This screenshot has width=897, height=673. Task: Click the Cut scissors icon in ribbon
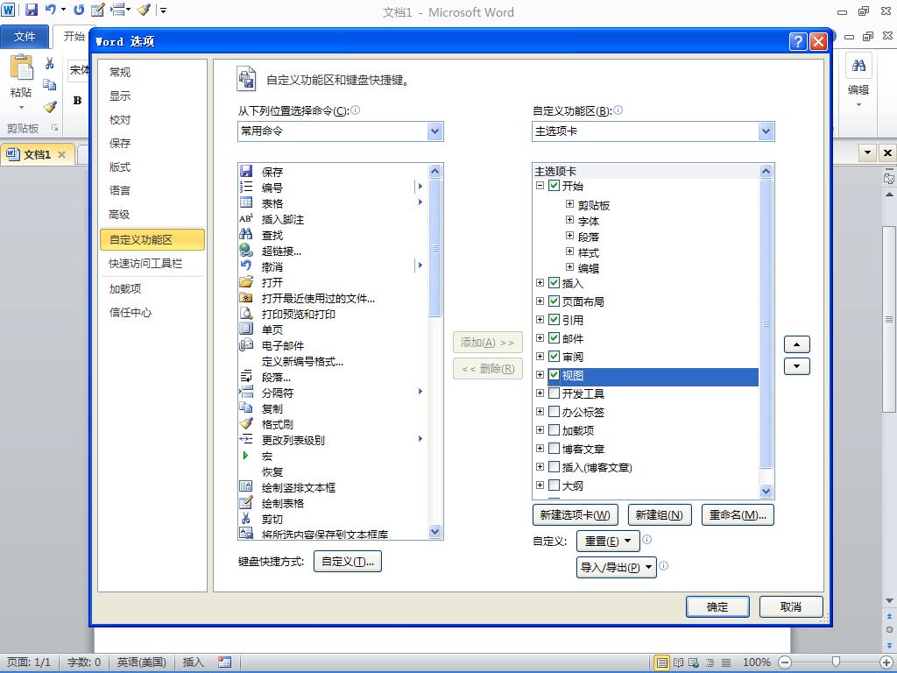click(x=50, y=63)
